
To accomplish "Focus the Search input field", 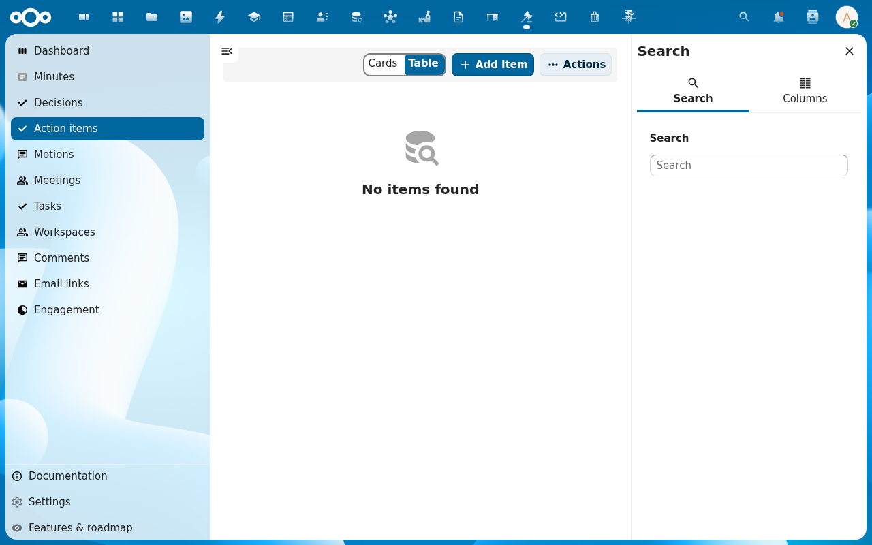I will tap(749, 166).
